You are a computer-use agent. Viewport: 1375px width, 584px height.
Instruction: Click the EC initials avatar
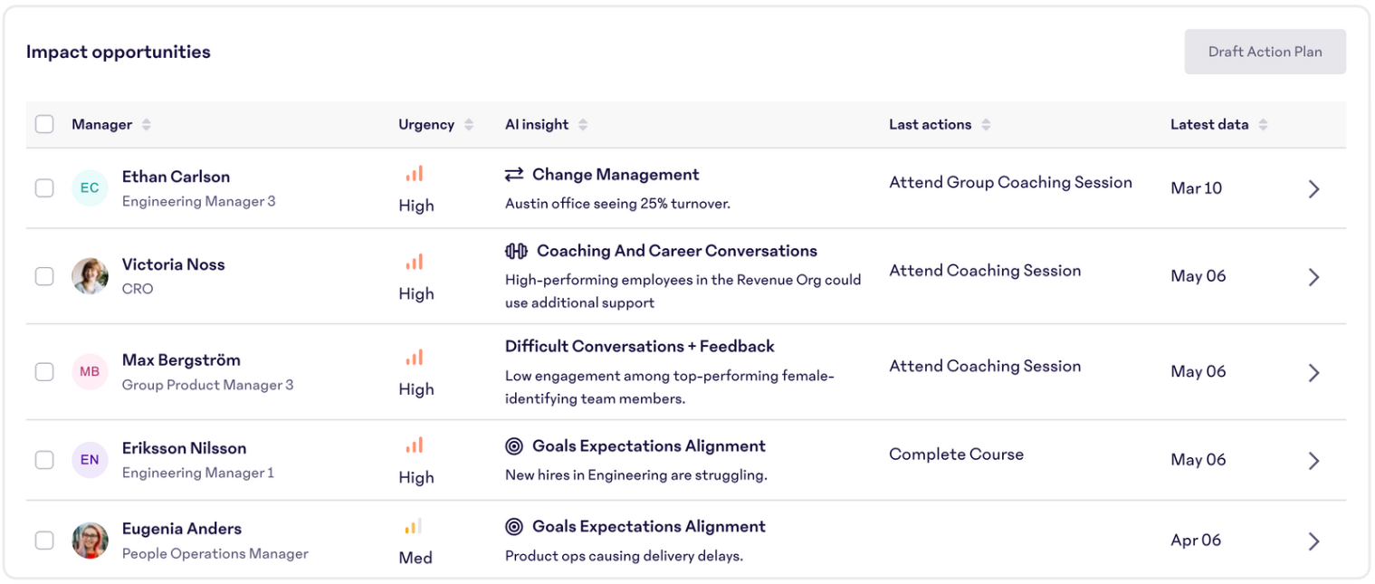[90, 188]
